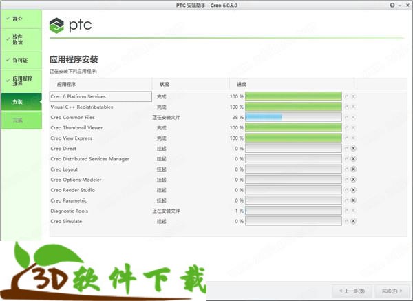Select Creo Common Files in the list
The height and width of the screenshot is (301, 413).
point(72,117)
